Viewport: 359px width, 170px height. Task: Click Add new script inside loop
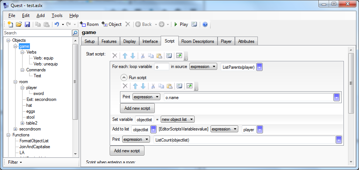(x=137, y=108)
